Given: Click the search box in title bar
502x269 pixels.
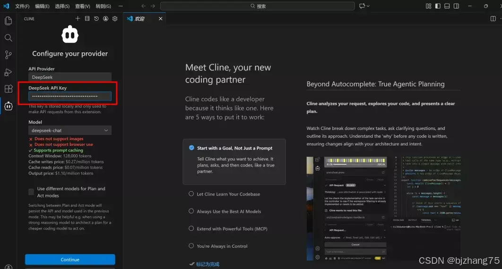Looking at the screenshot, I should pos(258,6).
